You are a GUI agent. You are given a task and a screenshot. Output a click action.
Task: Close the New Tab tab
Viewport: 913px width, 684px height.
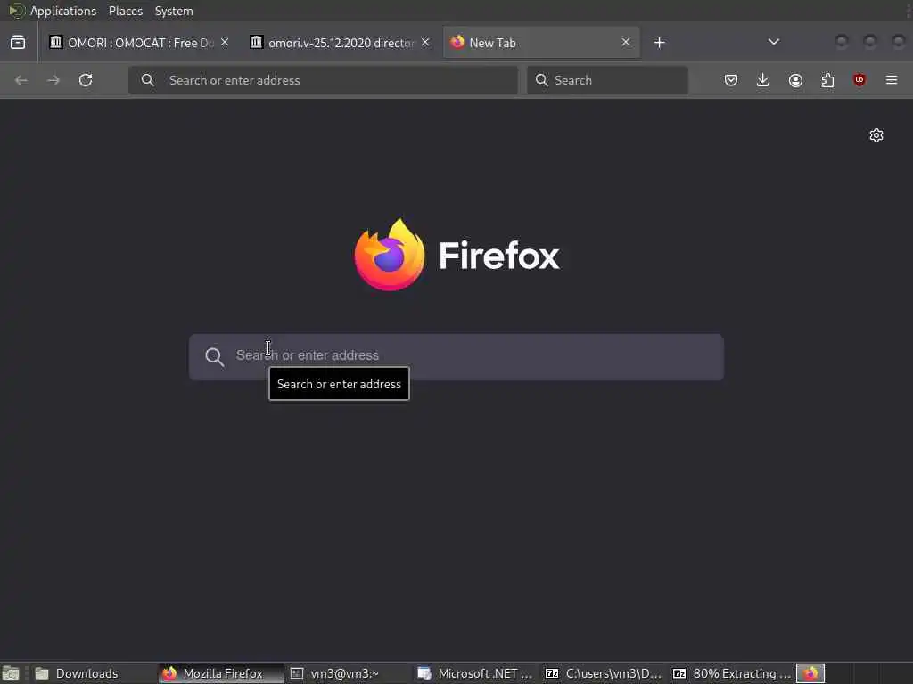tap(625, 43)
